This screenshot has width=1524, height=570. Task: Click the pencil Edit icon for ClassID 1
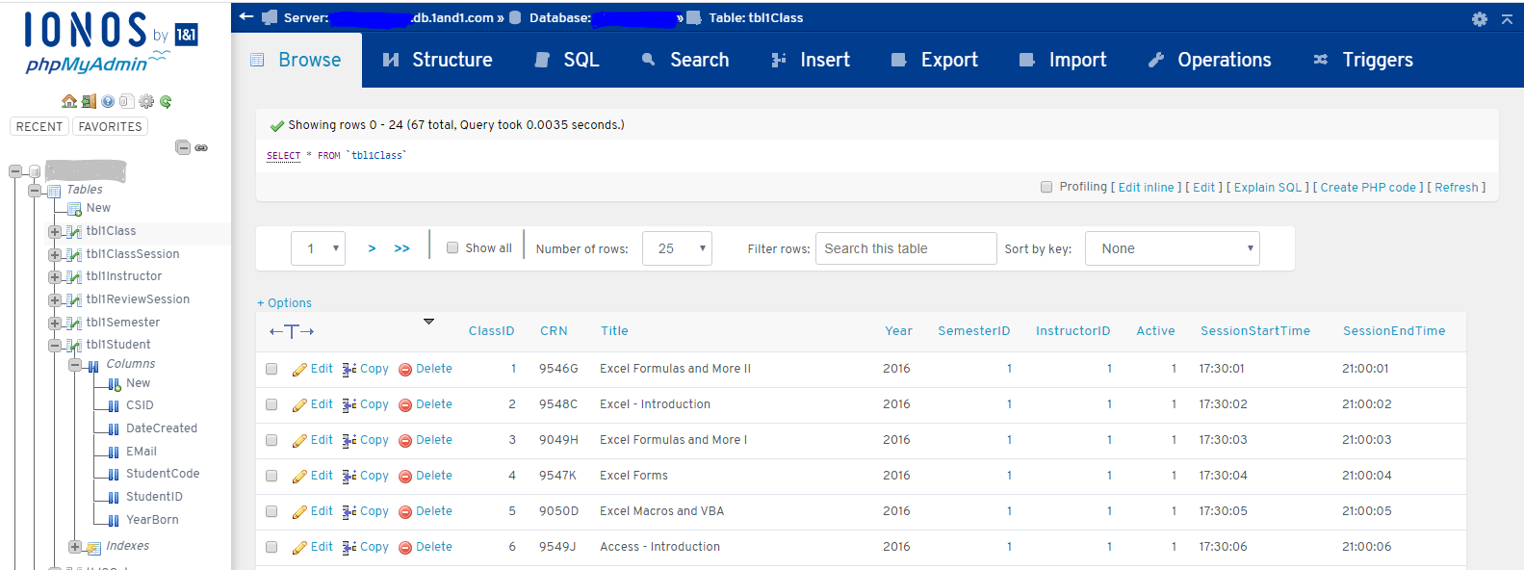(299, 370)
